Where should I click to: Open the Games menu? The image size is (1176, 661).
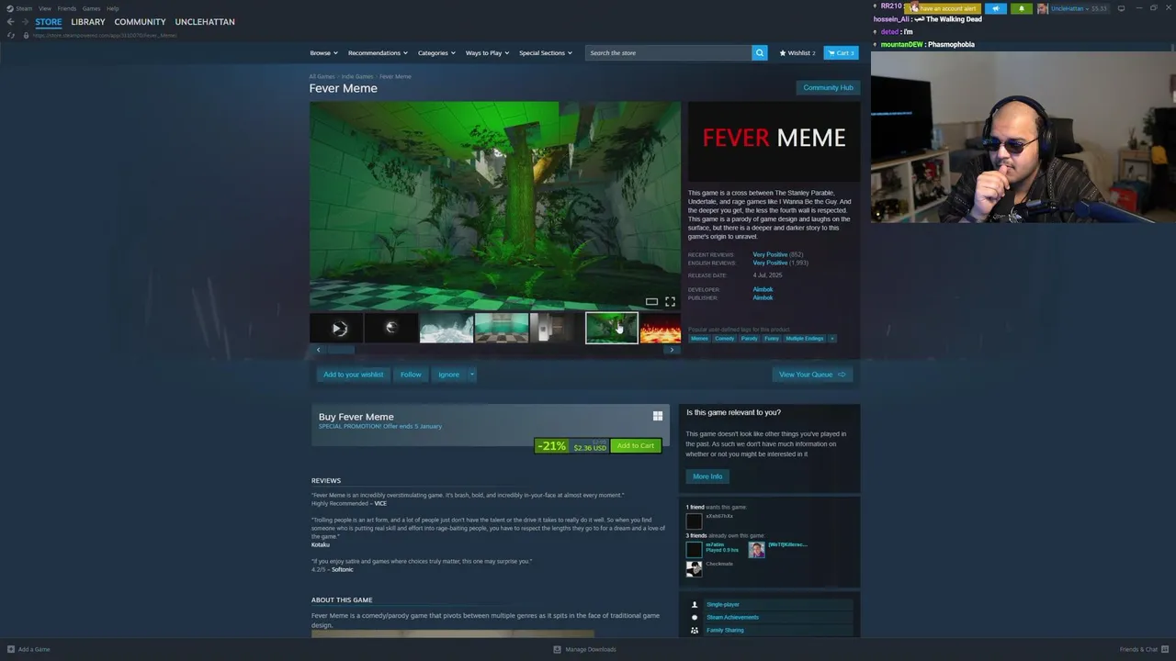(x=91, y=8)
